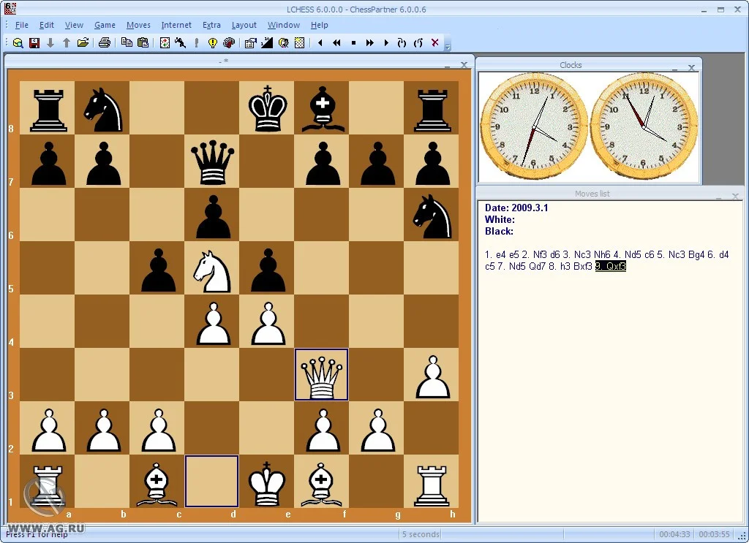Screen dimensions: 749x543
Task: Select the white knight on d5
Action: pos(213,267)
